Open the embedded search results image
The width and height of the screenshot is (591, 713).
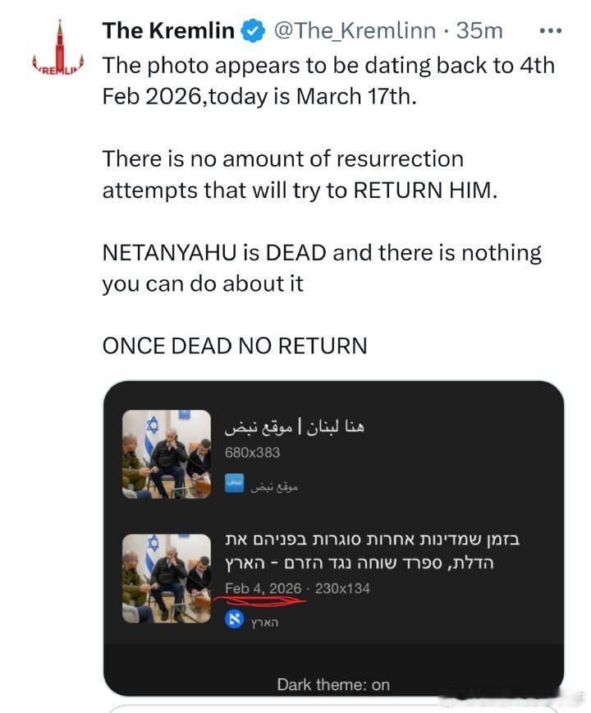(x=333, y=538)
